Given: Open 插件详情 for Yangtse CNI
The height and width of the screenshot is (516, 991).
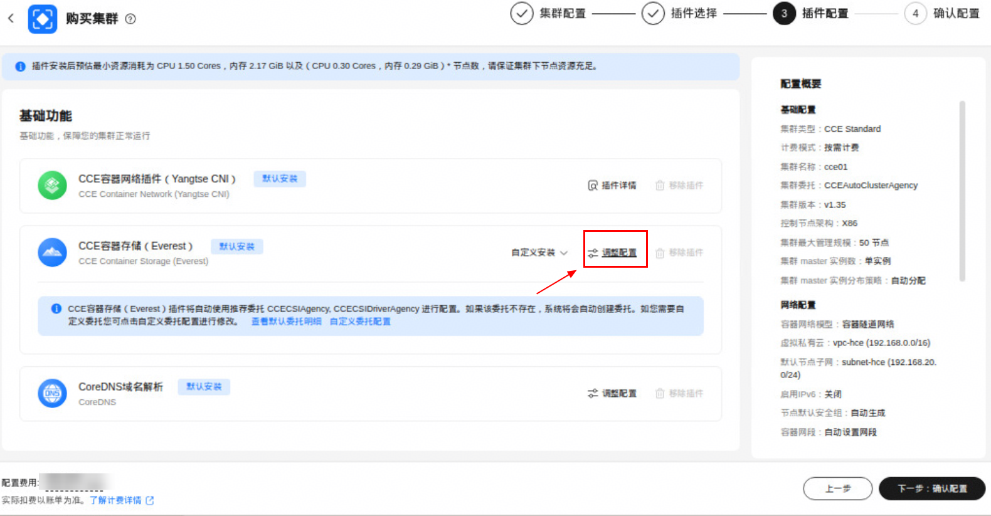Looking at the screenshot, I should tap(612, 186).
